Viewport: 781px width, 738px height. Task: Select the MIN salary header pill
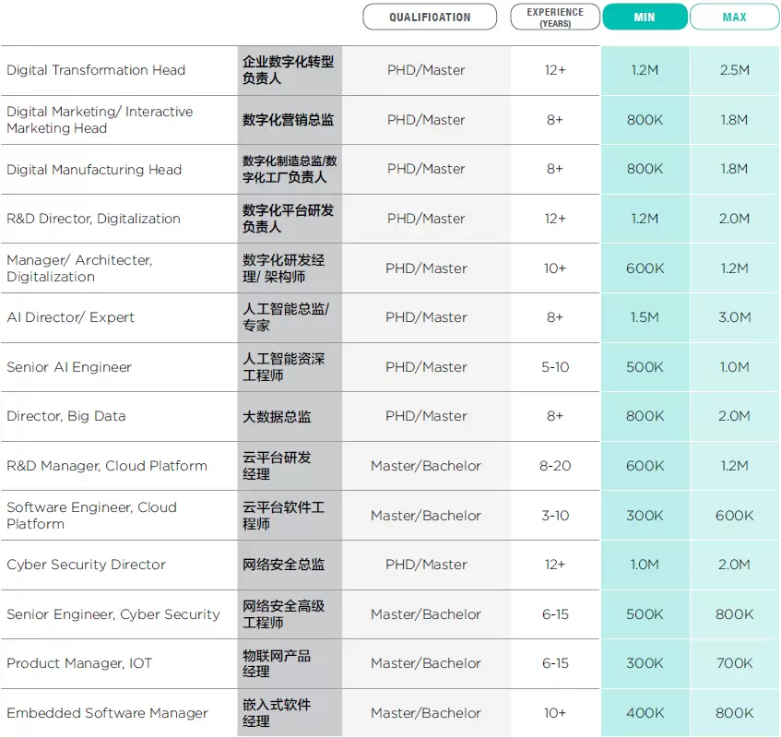click(645, 18)
